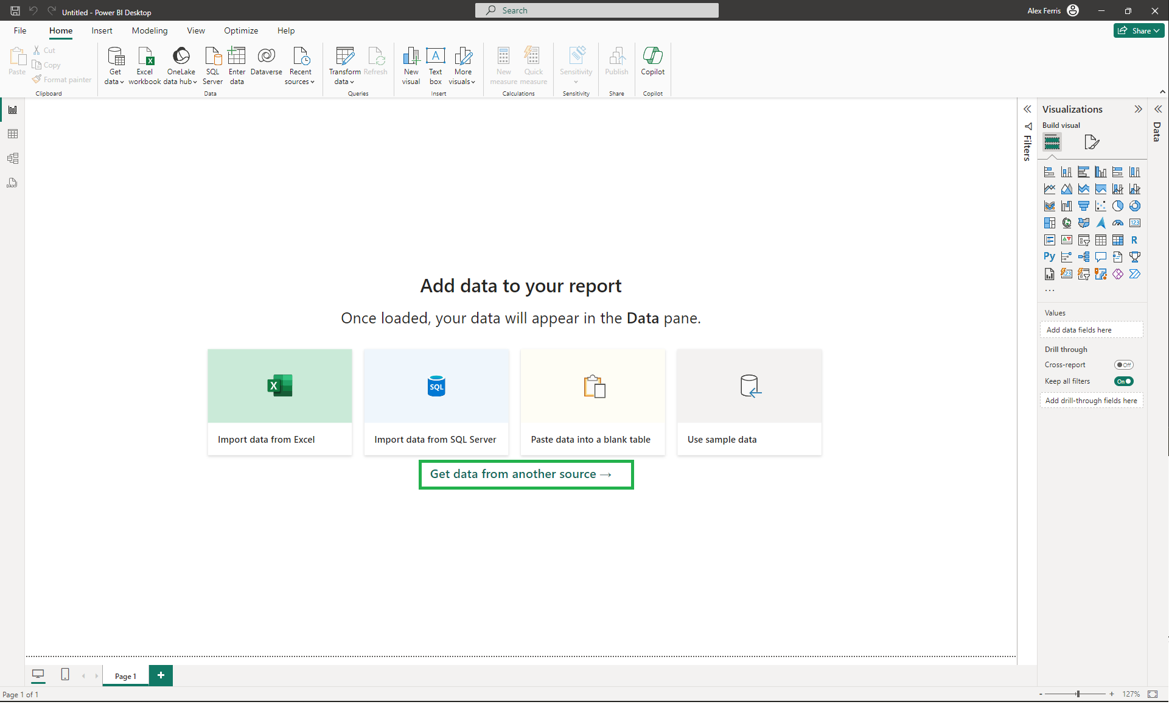The width and height of the screenshot is (1169, 707).
Task: Insert a Text box
Action: [x=436, y=66]
